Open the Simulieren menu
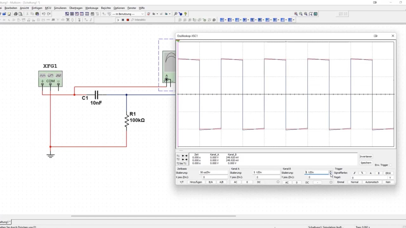Screen dimensions: 406x228 pyautogui.click(x=60, y=8)
